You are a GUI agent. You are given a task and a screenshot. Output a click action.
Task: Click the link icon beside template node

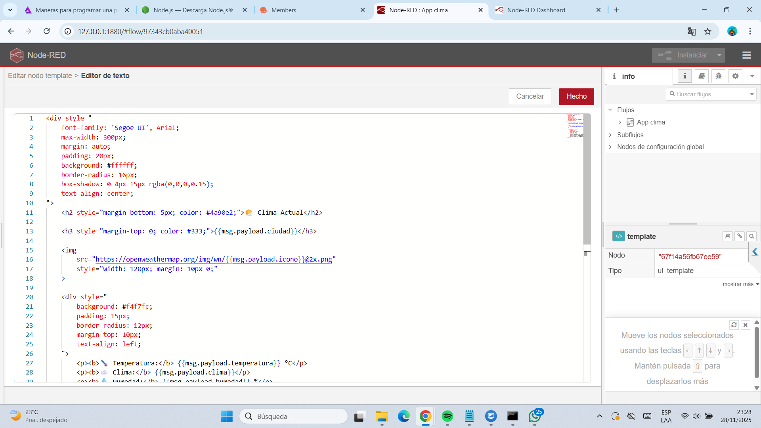point(740,237)
